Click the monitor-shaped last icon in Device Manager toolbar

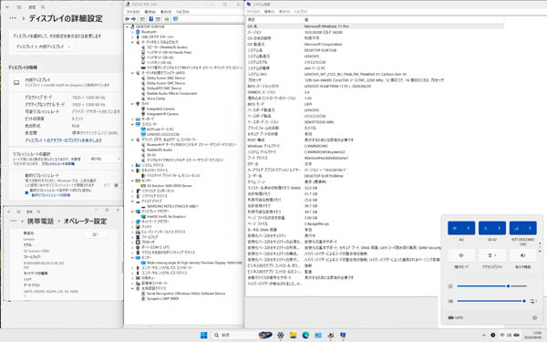tap(175, 19)
